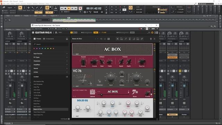Switch to the Components tab in Guitar Rig
The image size is (222, 125).
[x=49, y=39]
